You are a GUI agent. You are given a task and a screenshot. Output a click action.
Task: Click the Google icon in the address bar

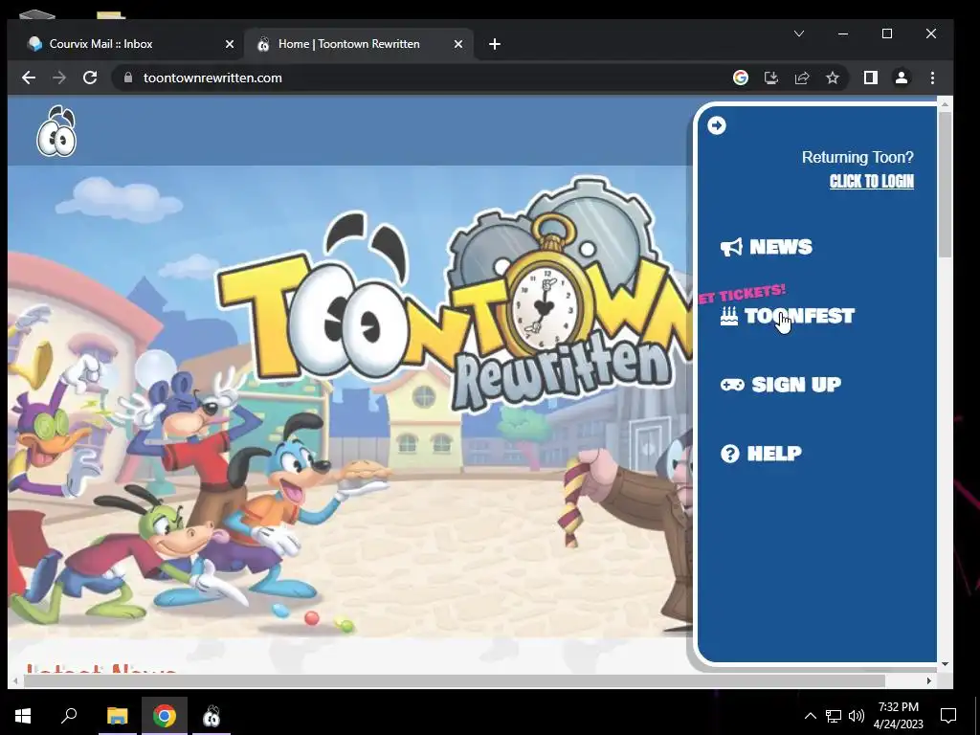click(x=741, y=78)
